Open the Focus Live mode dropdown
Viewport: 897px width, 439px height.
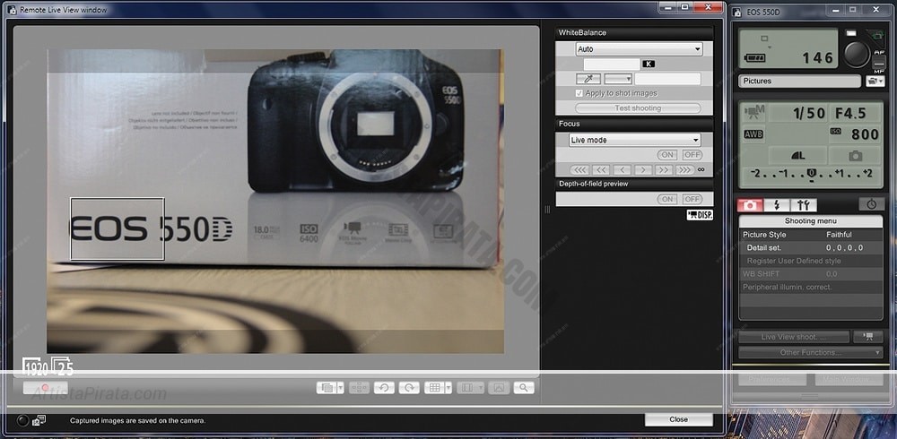(634, 140)
